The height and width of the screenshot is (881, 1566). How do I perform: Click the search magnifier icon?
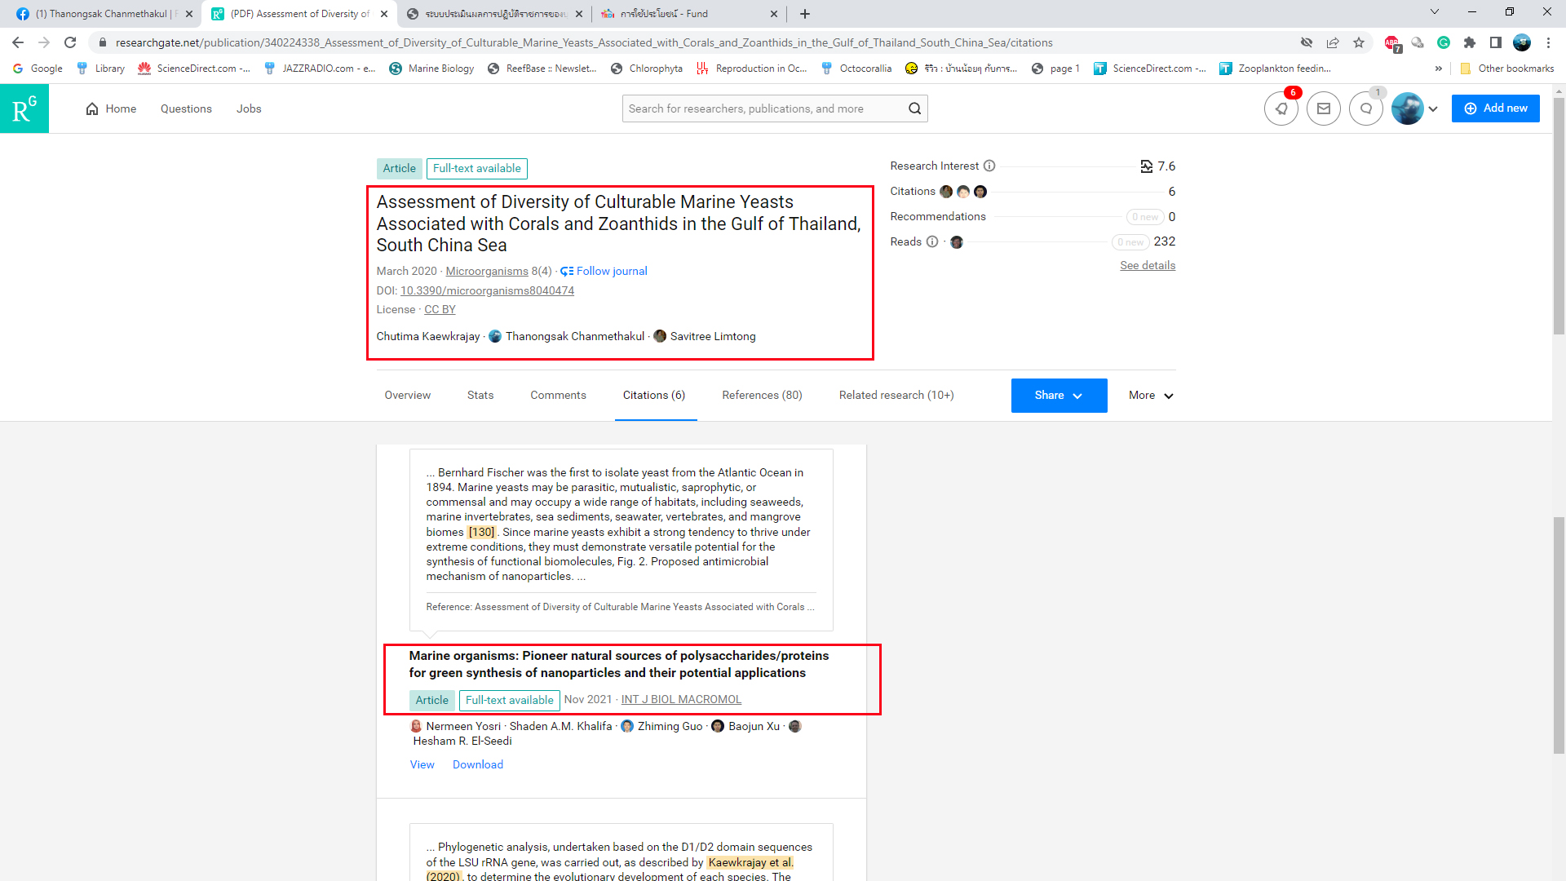(914, 108)
